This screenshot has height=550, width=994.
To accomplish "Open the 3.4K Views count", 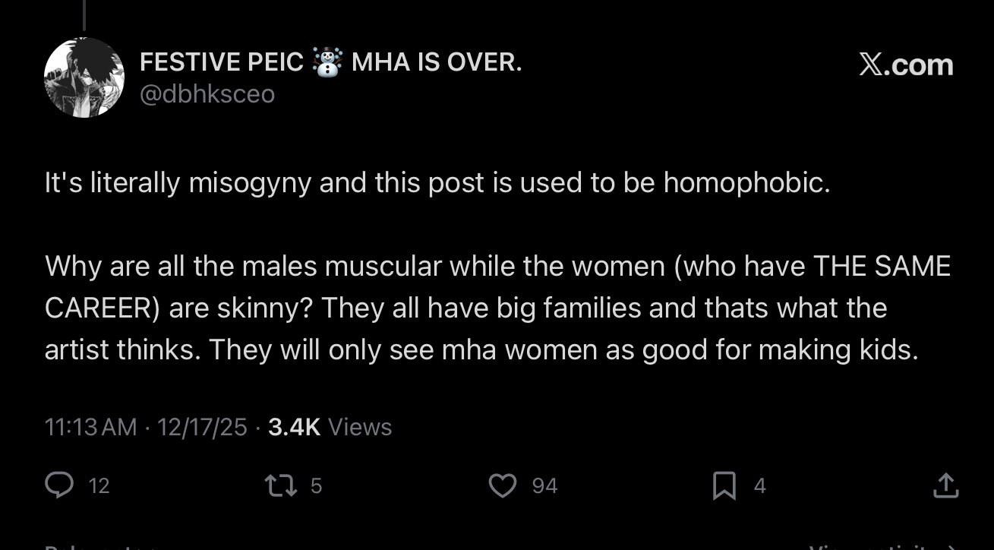I will pos(330,427).
